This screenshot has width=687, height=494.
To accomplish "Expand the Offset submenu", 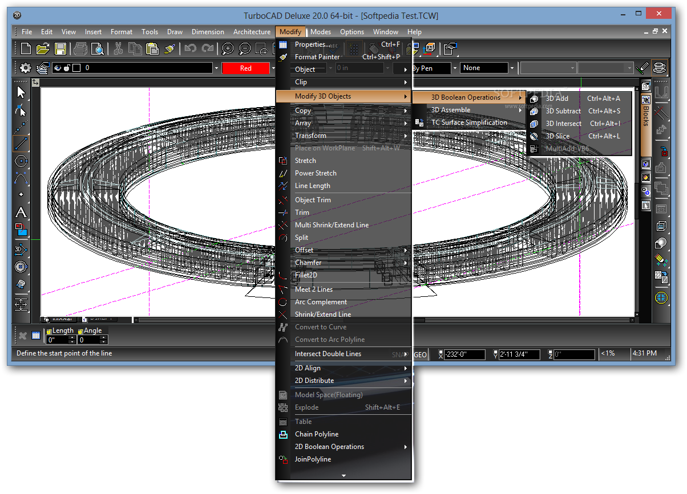I will coord(406,250).
